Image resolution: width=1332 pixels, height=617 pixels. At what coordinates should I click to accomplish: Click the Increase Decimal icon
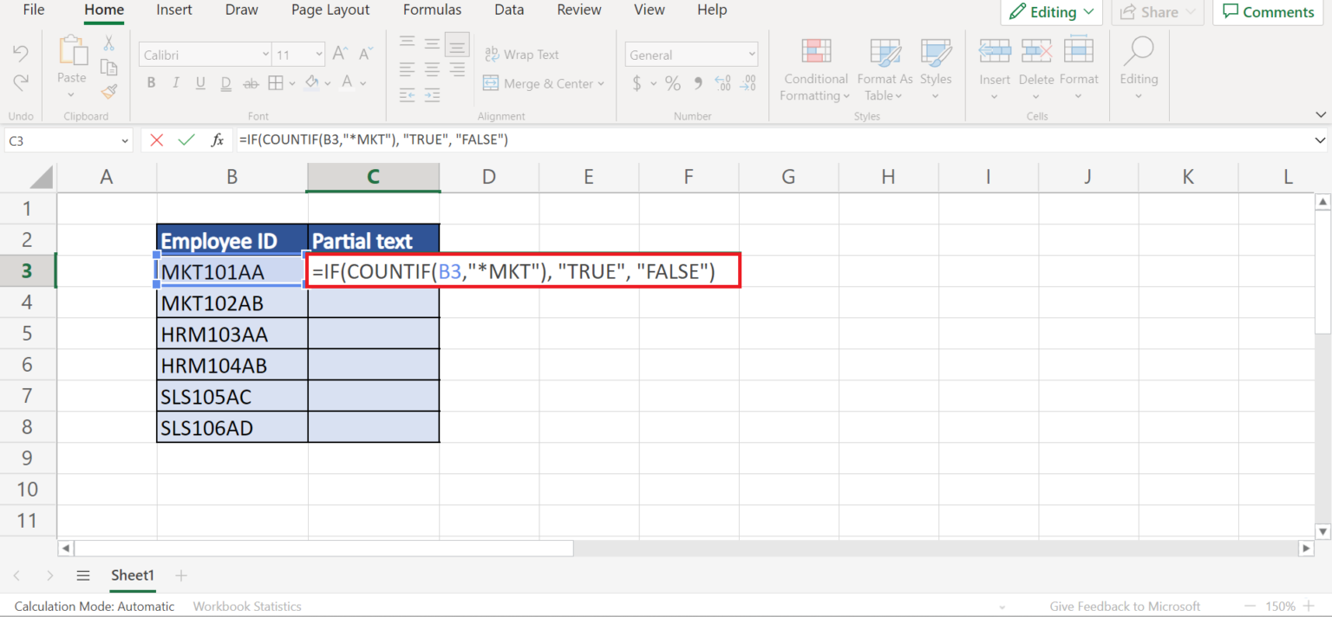pyautogui.click(x=722, y=83)
